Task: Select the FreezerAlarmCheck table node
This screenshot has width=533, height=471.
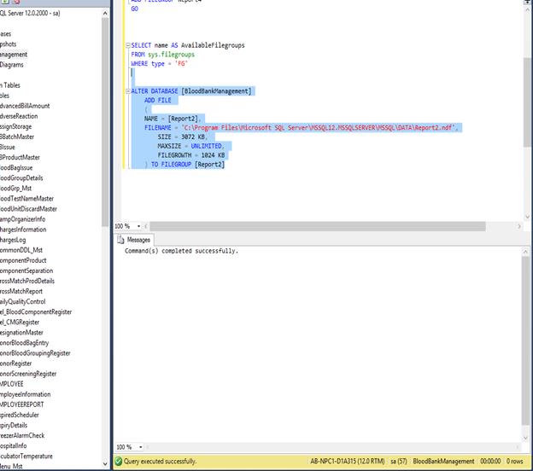Action: pyautogui.click(x=22, y=435)
